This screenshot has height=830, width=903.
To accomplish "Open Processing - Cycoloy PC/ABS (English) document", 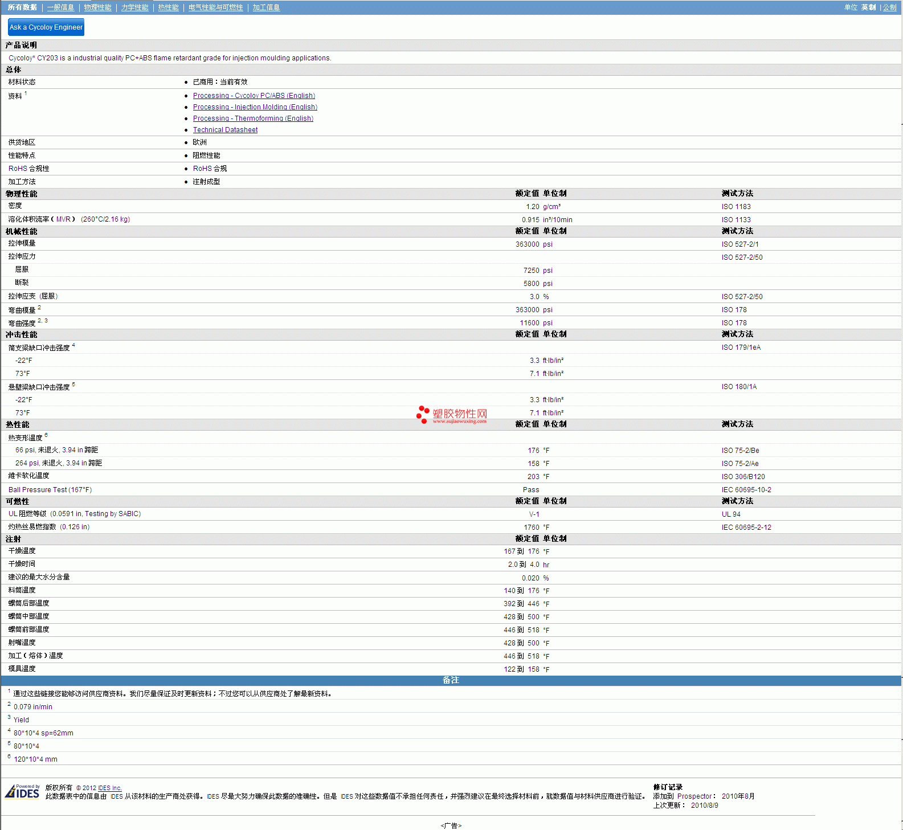I will [x=254, y=96].
